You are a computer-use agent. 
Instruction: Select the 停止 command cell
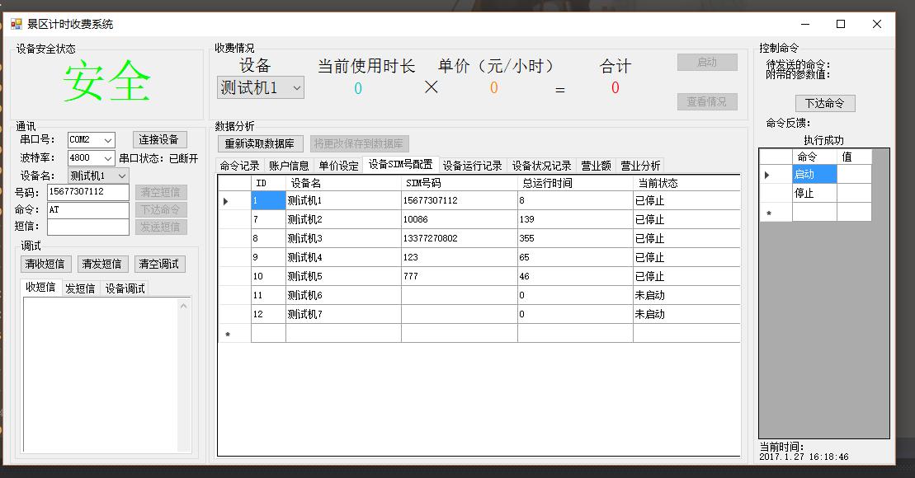point(814,193)
